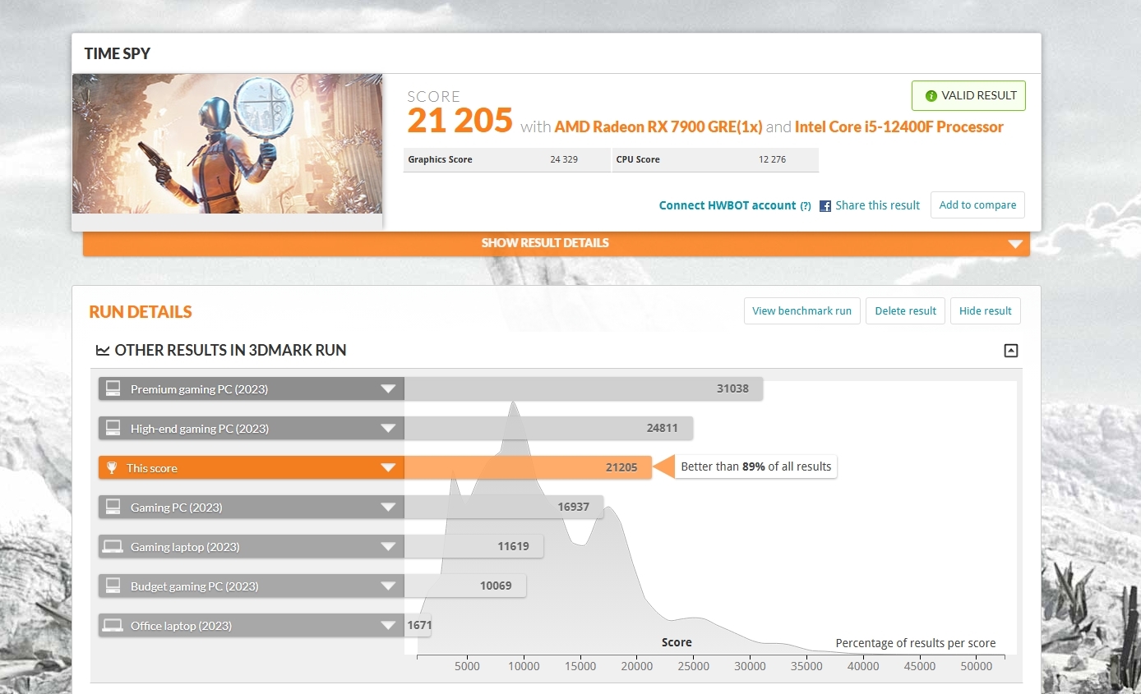Click the trophy icon on This score row
The height and width of the screenshot is (694, 1141).
pyautogui.click(x=112, y=467)
